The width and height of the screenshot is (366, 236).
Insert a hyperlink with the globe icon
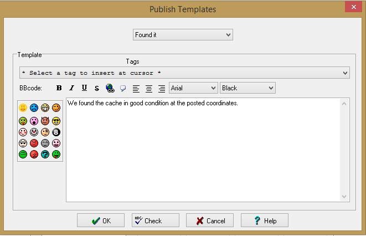(110, 88)
